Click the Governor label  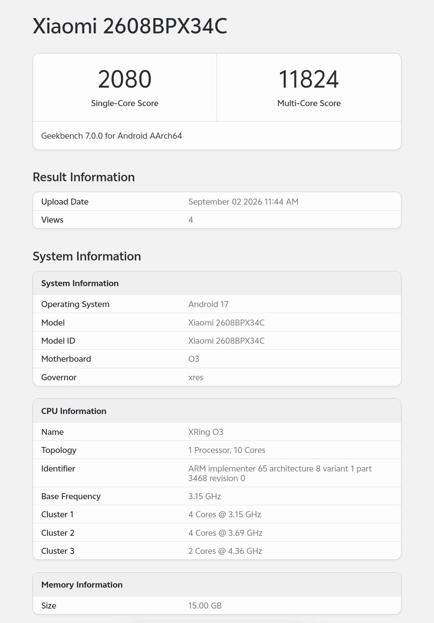59,377
